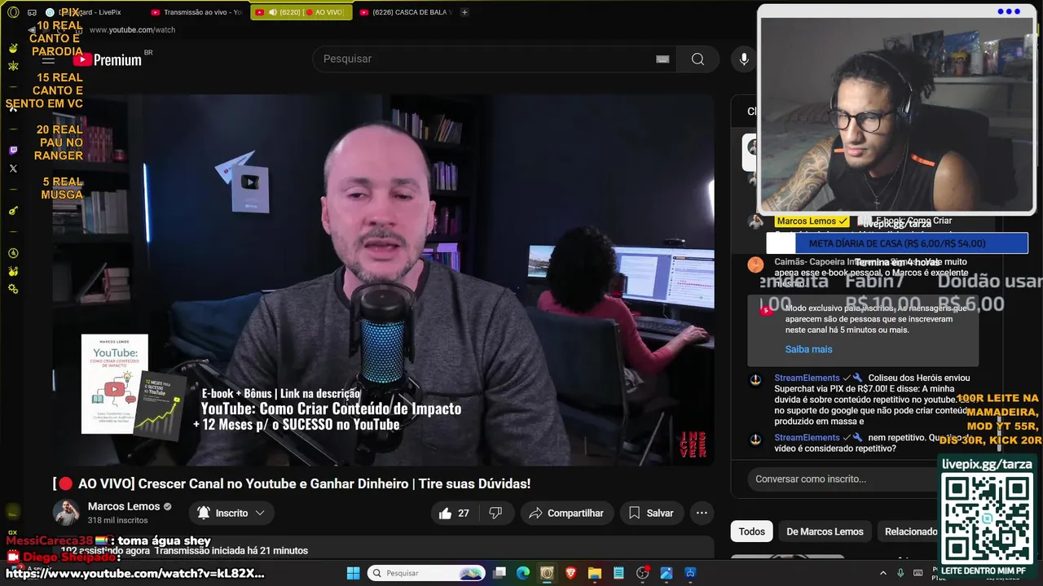Switch to CASCA DE BALA tab
The height and width of the screenshot is (586, 1043).
click(x=405, y=12)
